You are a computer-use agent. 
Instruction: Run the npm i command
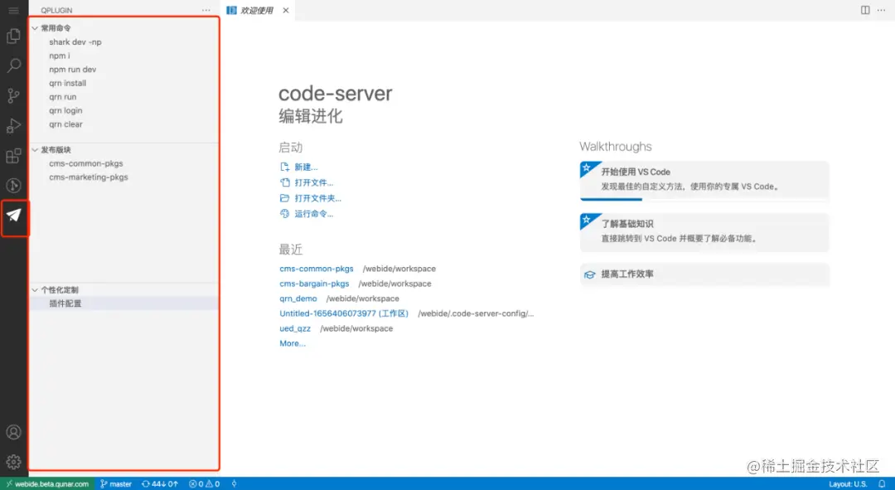click(60, 56)
